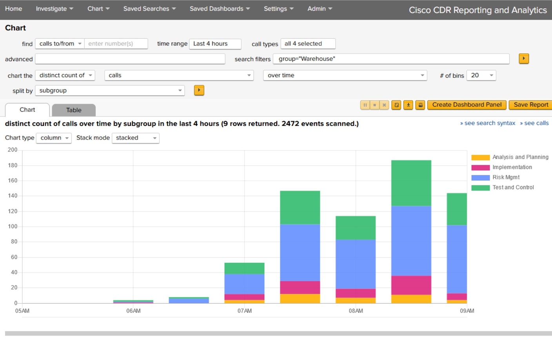
Task: Click the arrow button beside split by
Action: coord(199,90)
